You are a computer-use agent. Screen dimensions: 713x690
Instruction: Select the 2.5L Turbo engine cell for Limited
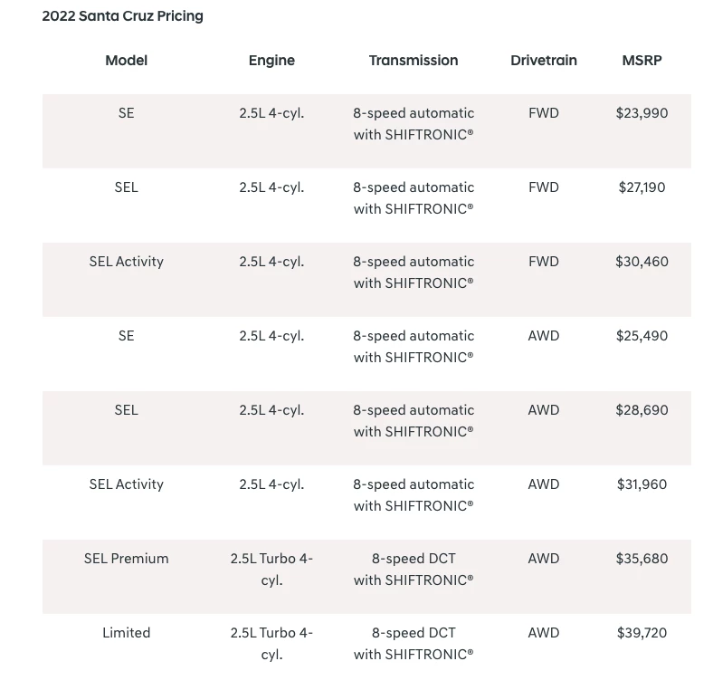[271, 643]
